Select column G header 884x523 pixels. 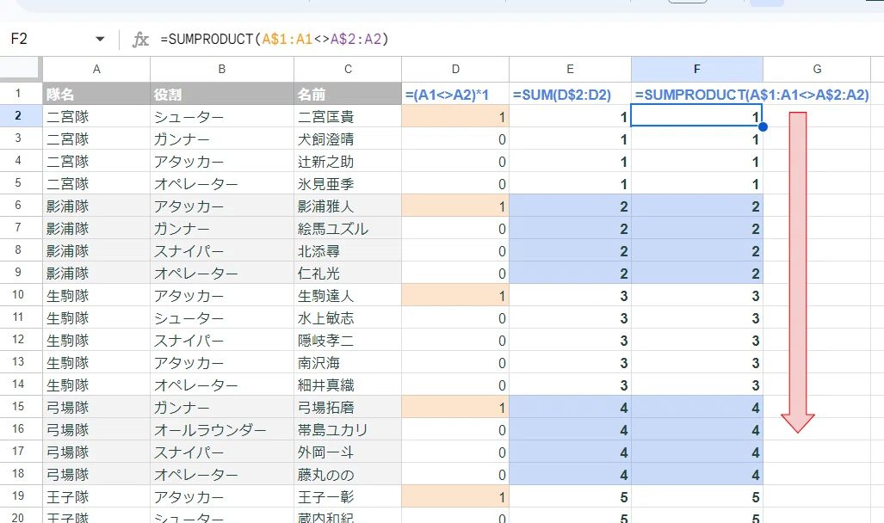pyautogui.click(x=817, y=70)
